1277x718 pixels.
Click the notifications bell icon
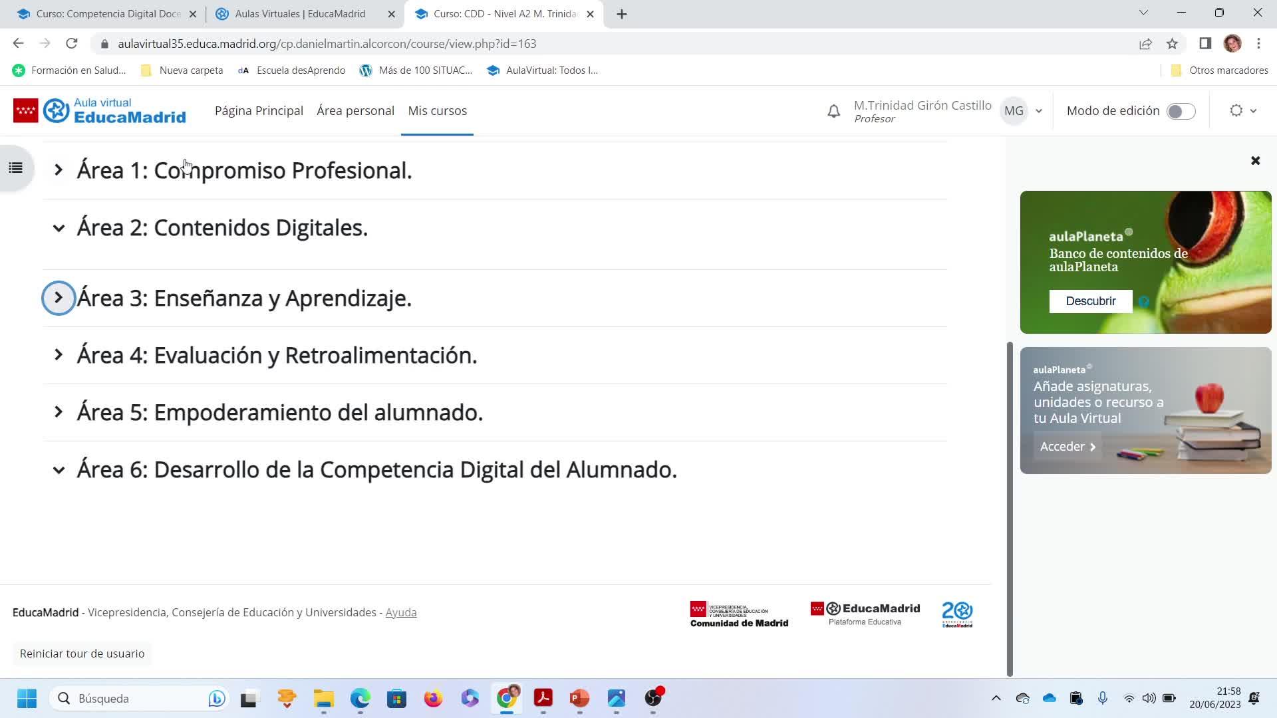[833, 111]
